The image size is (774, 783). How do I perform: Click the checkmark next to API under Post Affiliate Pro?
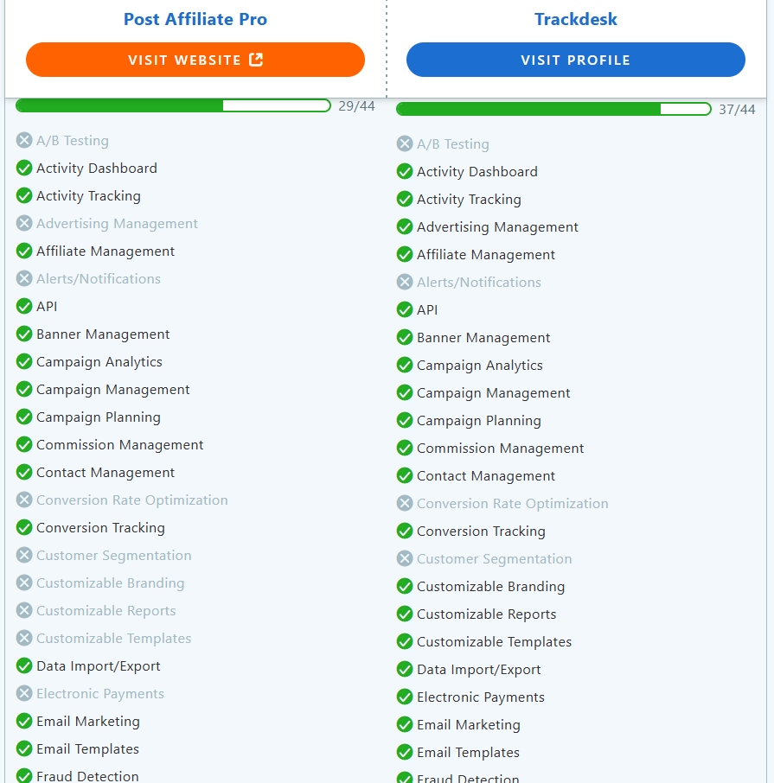[x=23, y=306]
